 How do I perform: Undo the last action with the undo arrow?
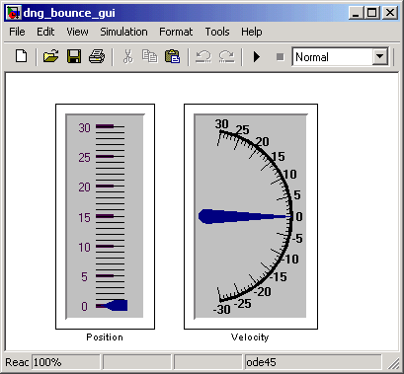point(203,56)
